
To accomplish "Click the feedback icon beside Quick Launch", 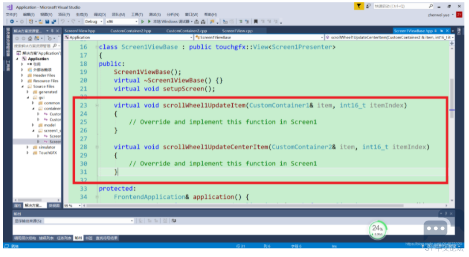I will point(369,6).
